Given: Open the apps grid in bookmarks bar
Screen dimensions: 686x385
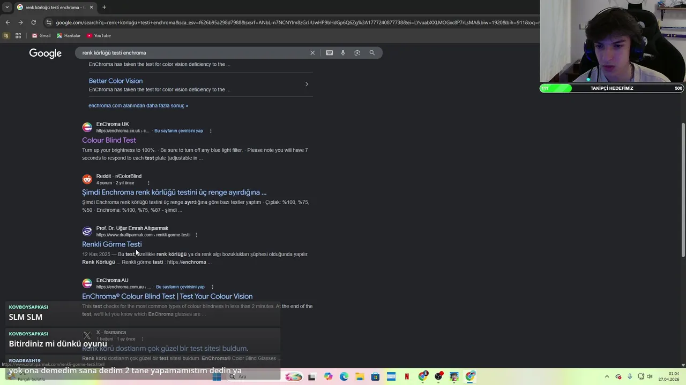Looking at the screenshot, I should point(18,36).
